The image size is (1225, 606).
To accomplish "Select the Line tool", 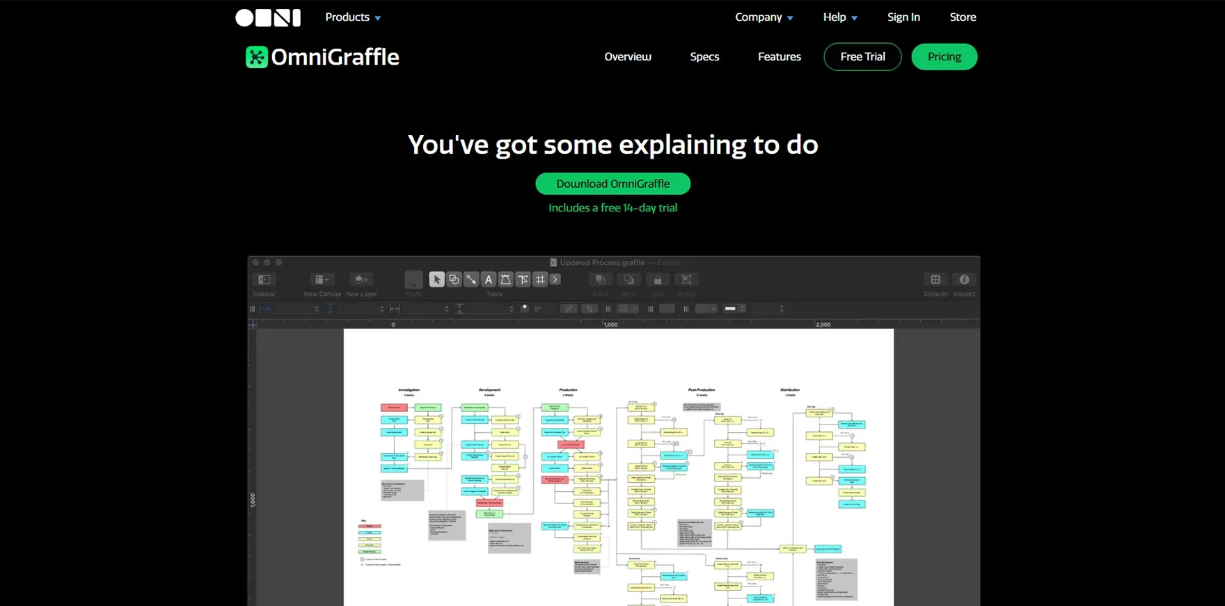I will click(471, 280).
